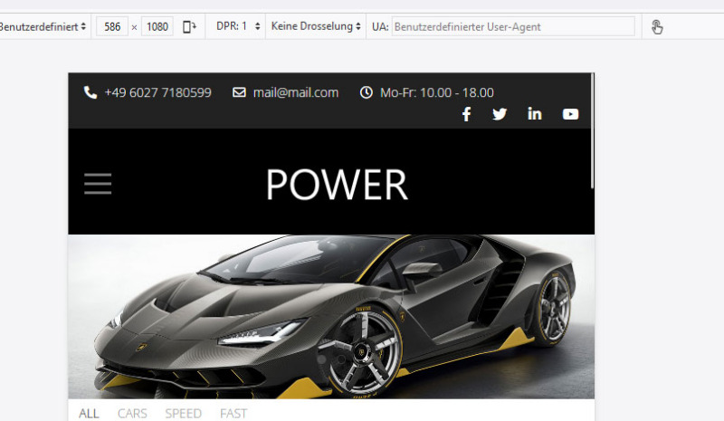Image resolution: width=724 pixels, height=421 pixels.
Task: Click the viewport width field 586
Action: 112,27
